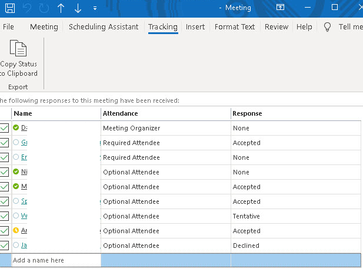363x269 pixels.
Task: Go to previous item with the up arrow
Action: (61, 8)
